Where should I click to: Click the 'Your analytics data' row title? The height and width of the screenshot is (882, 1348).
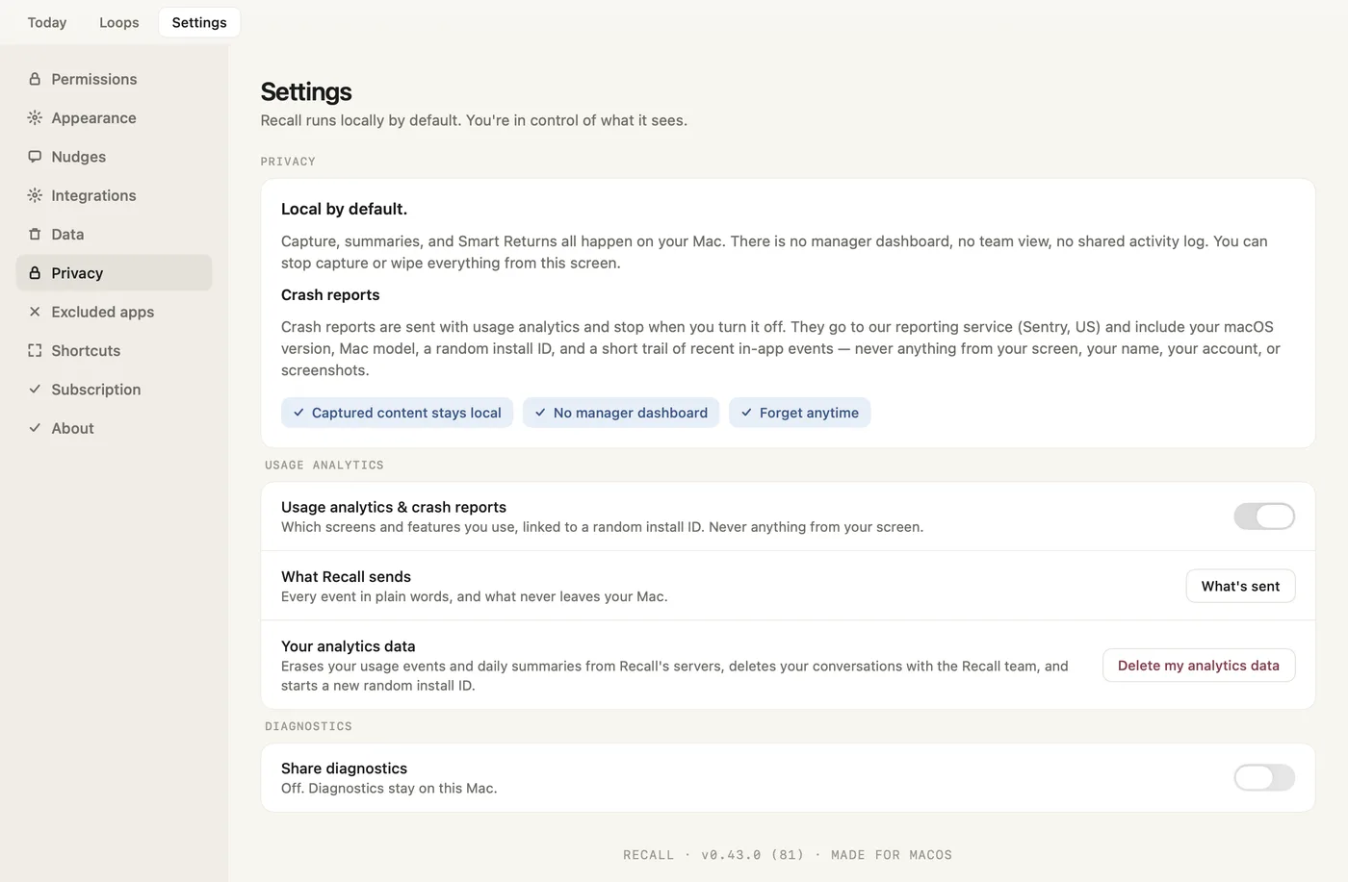click(348, 646)
